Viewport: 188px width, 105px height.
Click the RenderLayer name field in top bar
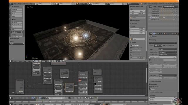(98, 4)
